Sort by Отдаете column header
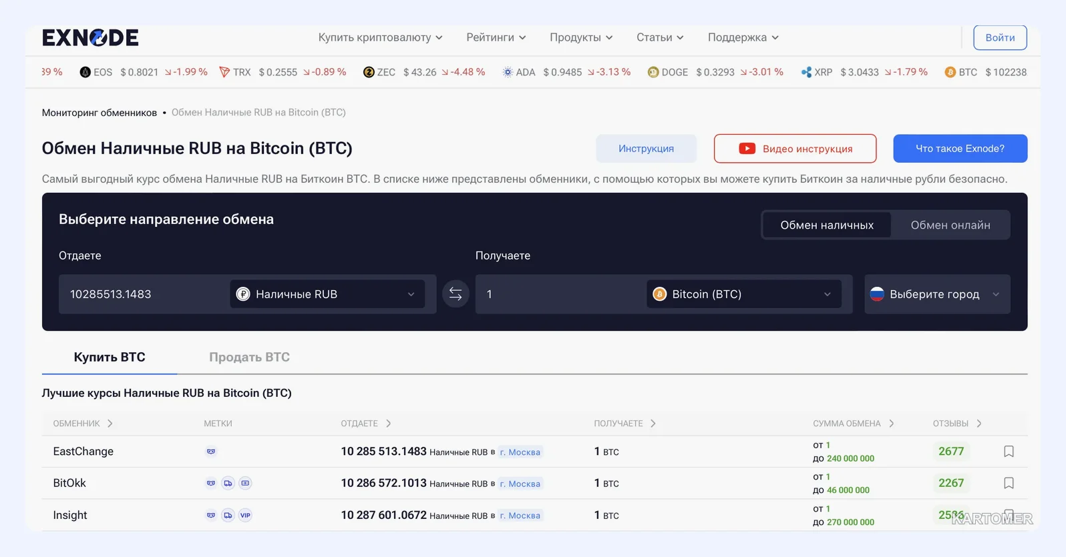 (366, 424)
